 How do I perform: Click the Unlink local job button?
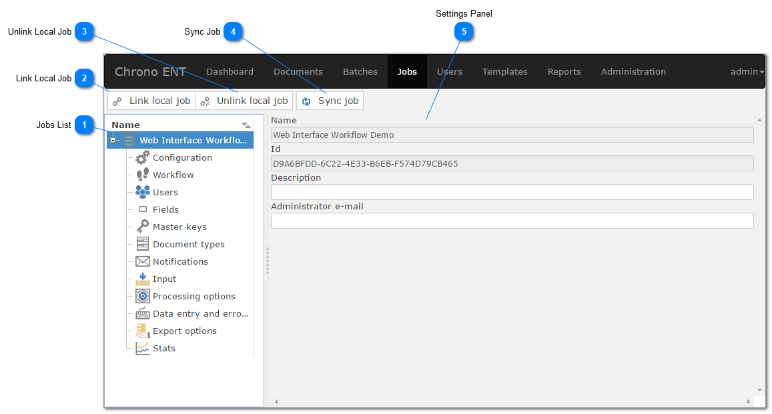(x=244, y=101)
